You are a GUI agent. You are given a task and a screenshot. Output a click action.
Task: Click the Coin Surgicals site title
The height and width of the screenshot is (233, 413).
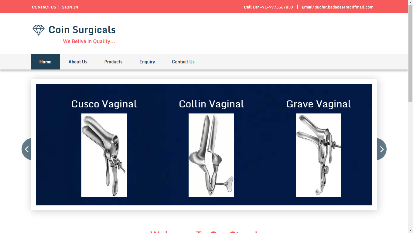click(82, 30)
